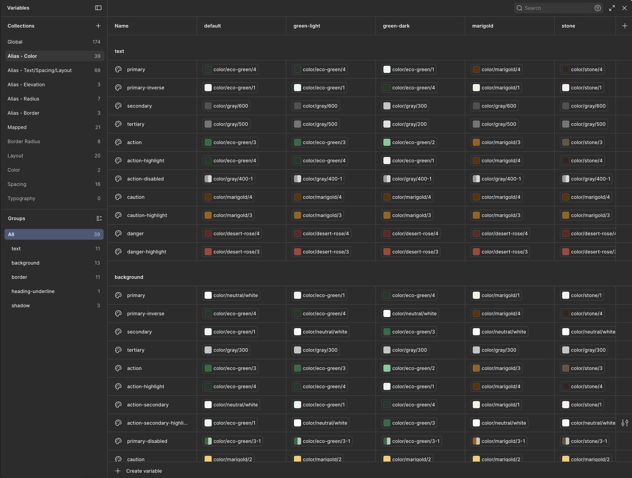Click color icon of action-disabled row
Image resolution: width=632 pixels, height=478 pixels.
click(x=118, y=179)
